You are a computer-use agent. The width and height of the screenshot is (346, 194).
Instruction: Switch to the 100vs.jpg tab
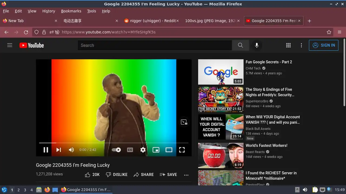click(x=212, y=21)
